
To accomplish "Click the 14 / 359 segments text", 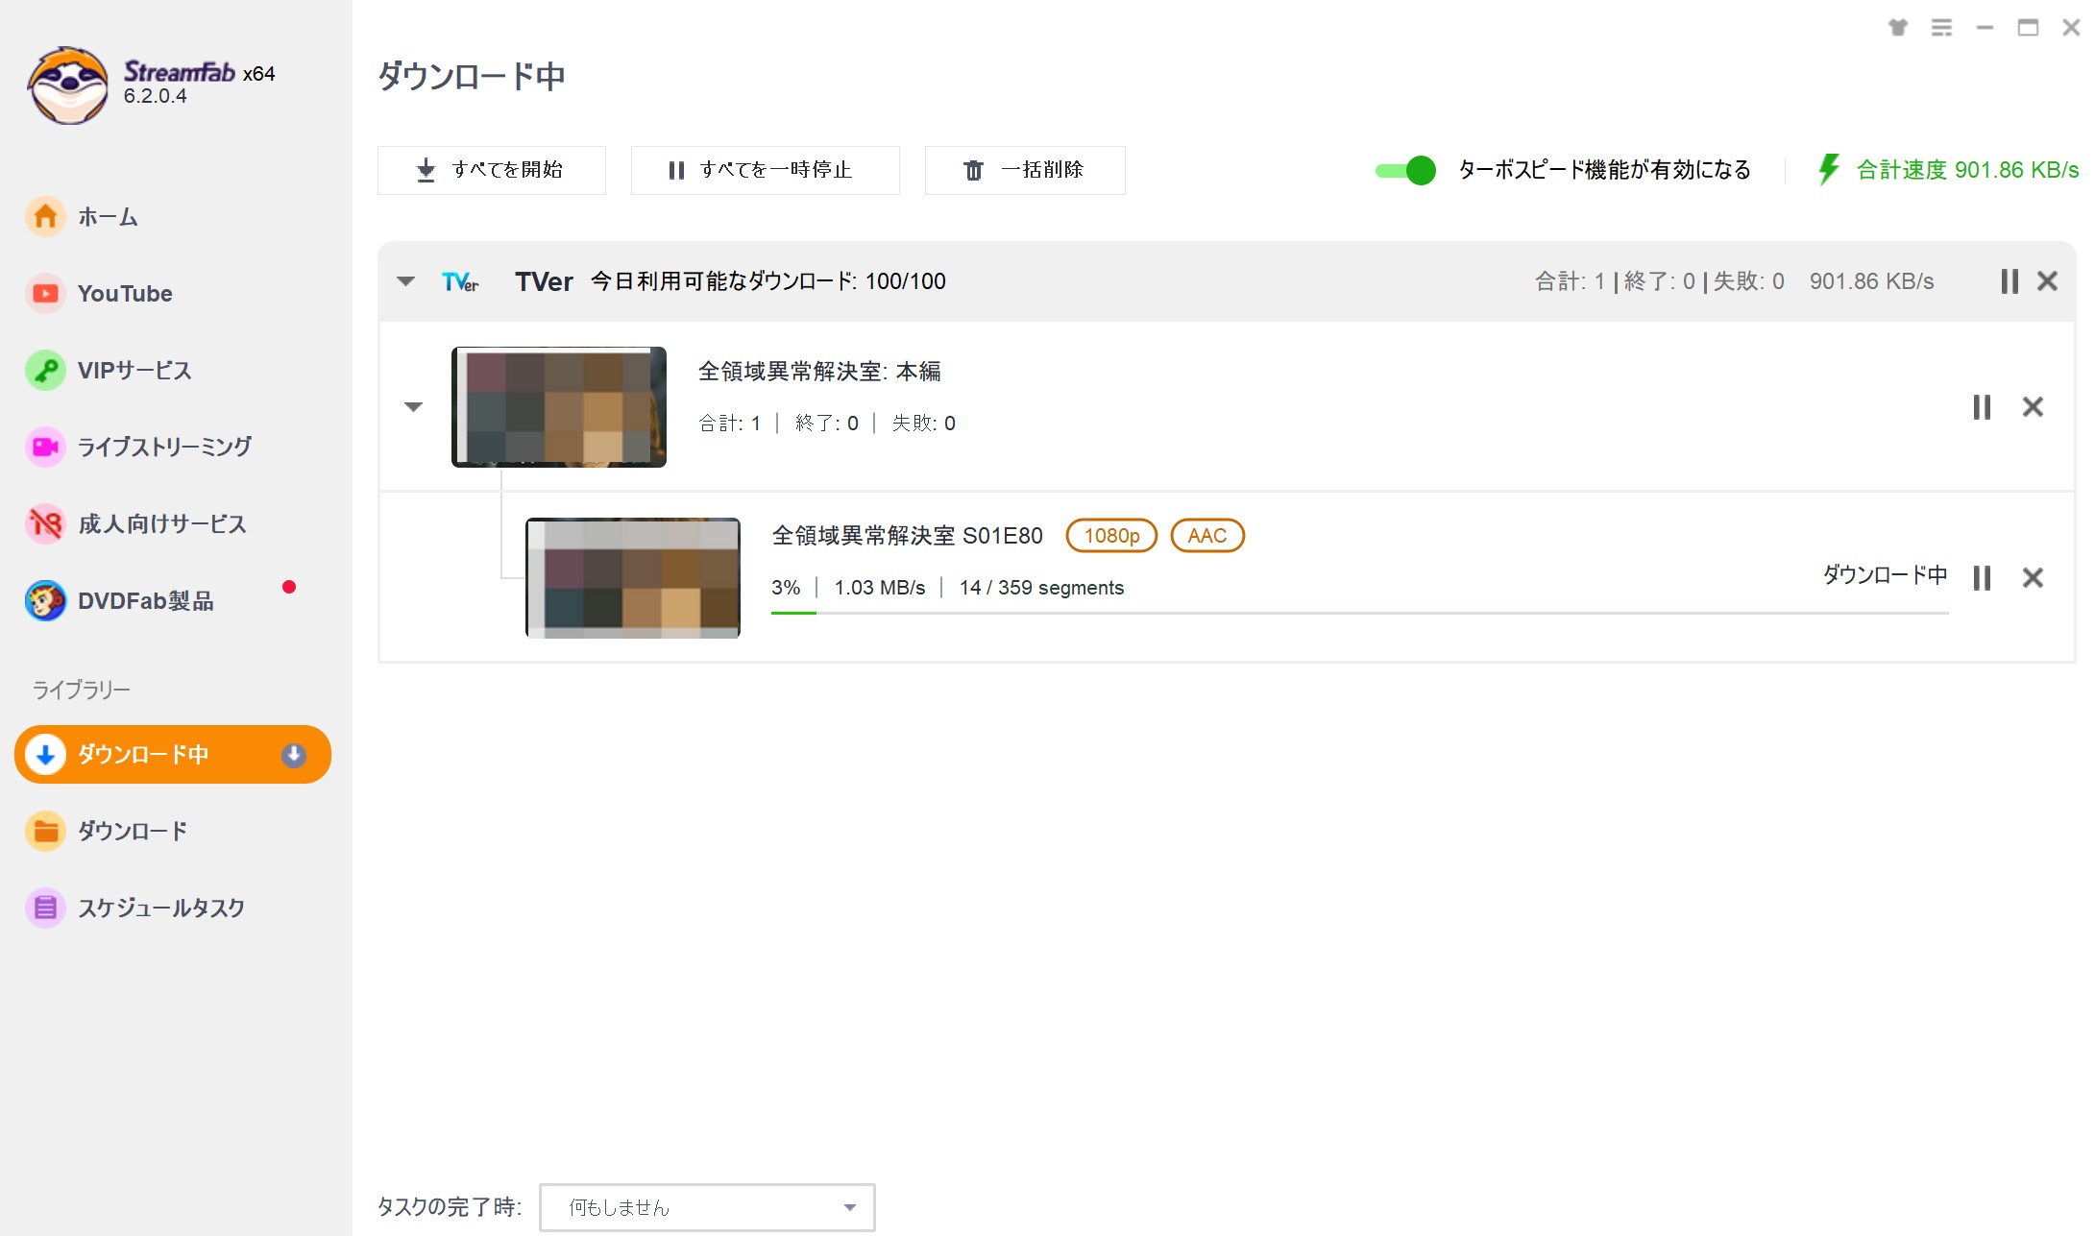I will (1041, 588).
